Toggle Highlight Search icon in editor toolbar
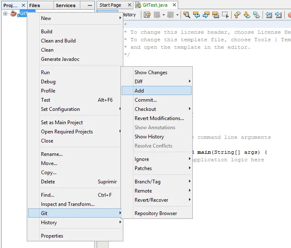The image size is (291, 248). [x=216, y=15]
